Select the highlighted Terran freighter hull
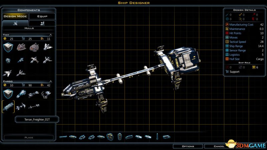267x150 pixels. click(8, 107)
